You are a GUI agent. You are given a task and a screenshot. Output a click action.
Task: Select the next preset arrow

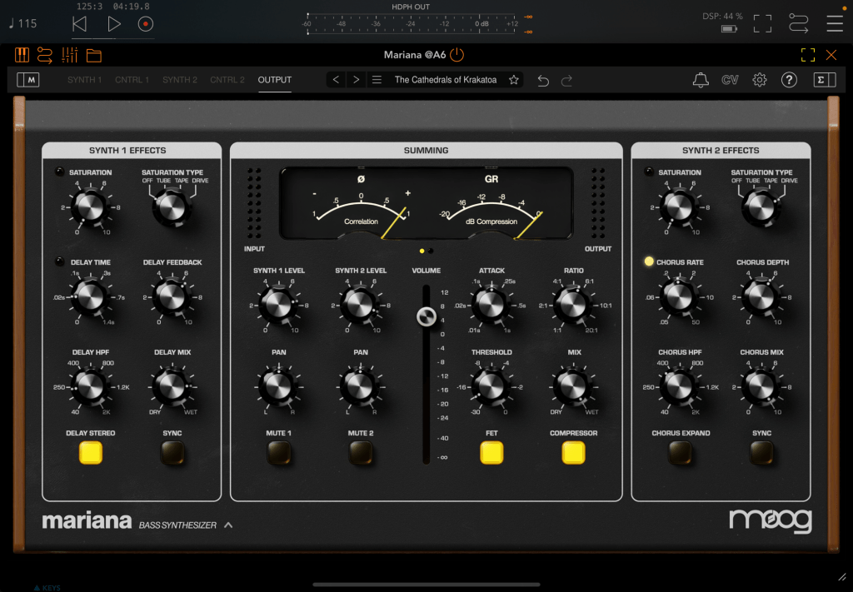point(356,80)
